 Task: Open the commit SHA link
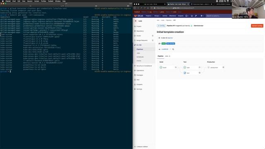click(x=165, y=49)
